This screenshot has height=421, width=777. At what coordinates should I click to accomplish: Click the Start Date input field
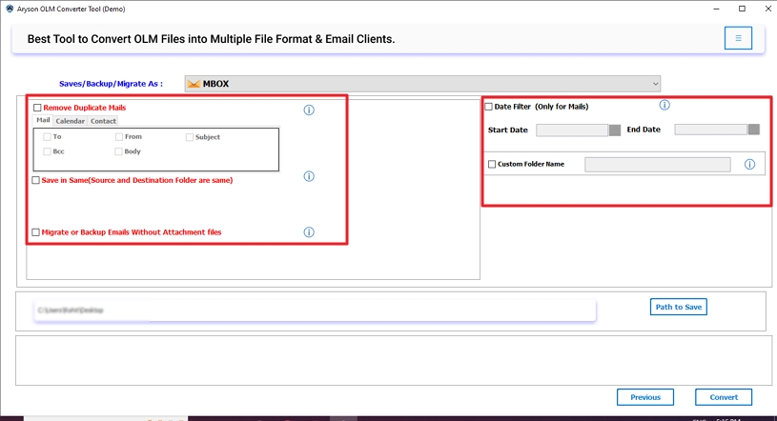click(x=572, y=130)
